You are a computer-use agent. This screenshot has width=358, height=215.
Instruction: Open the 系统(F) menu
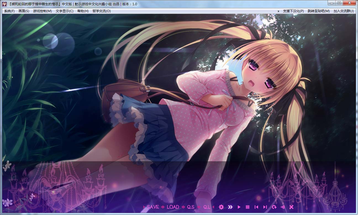pyautogui.click(x=9, y=11)
